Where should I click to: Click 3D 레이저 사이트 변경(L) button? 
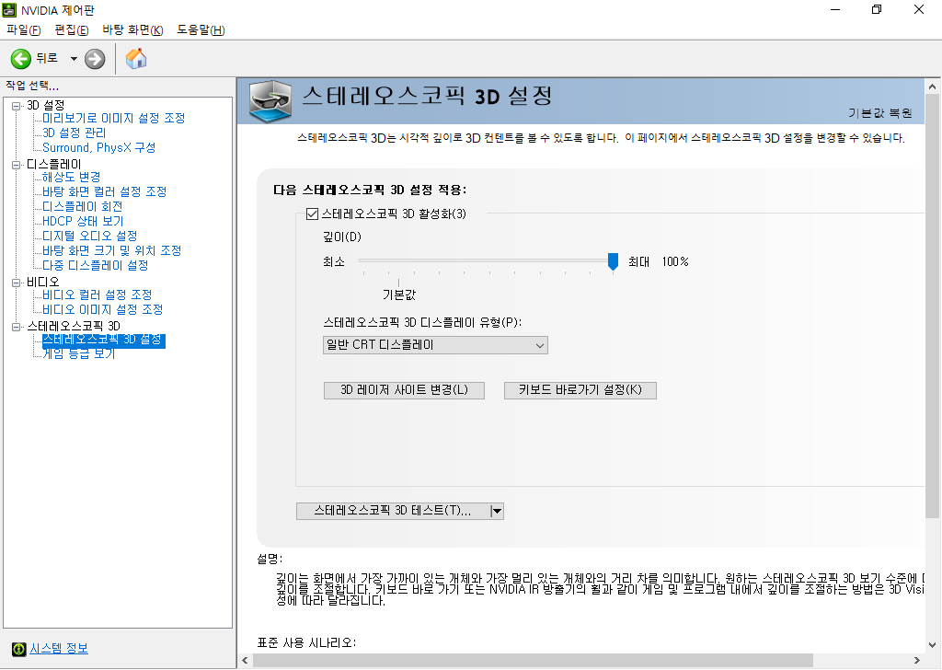click(404, 390)
